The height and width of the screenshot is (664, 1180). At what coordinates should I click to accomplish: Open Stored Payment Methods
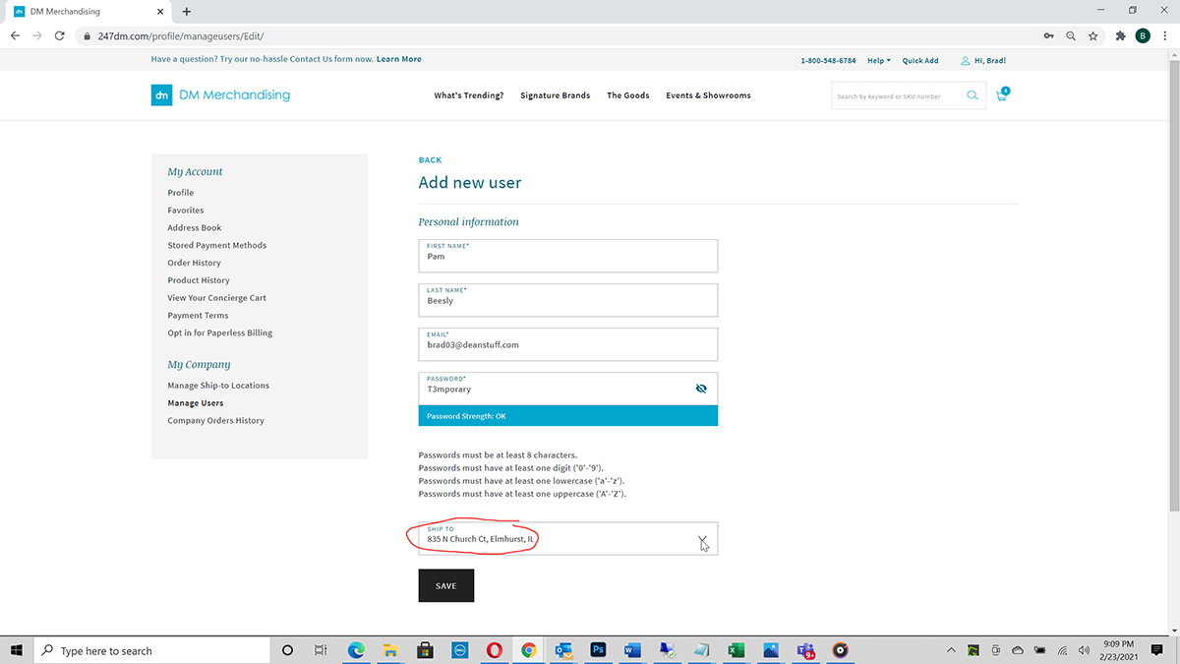(217, 245)
